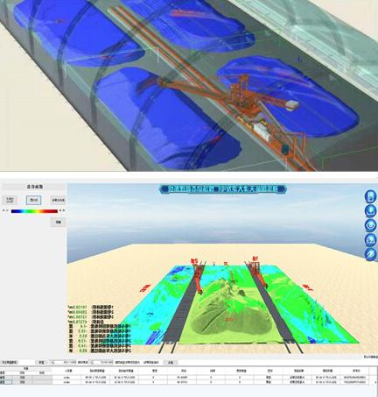Open the first date field above the table
The image size is (378, 397).
coord(62,362)
